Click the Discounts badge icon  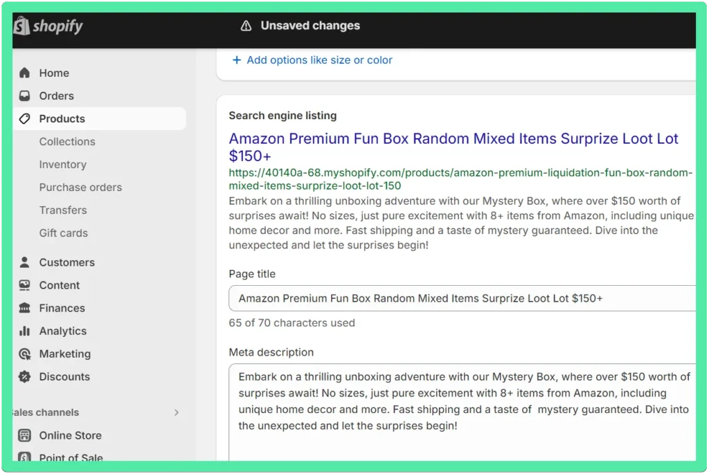click(24, 377)
